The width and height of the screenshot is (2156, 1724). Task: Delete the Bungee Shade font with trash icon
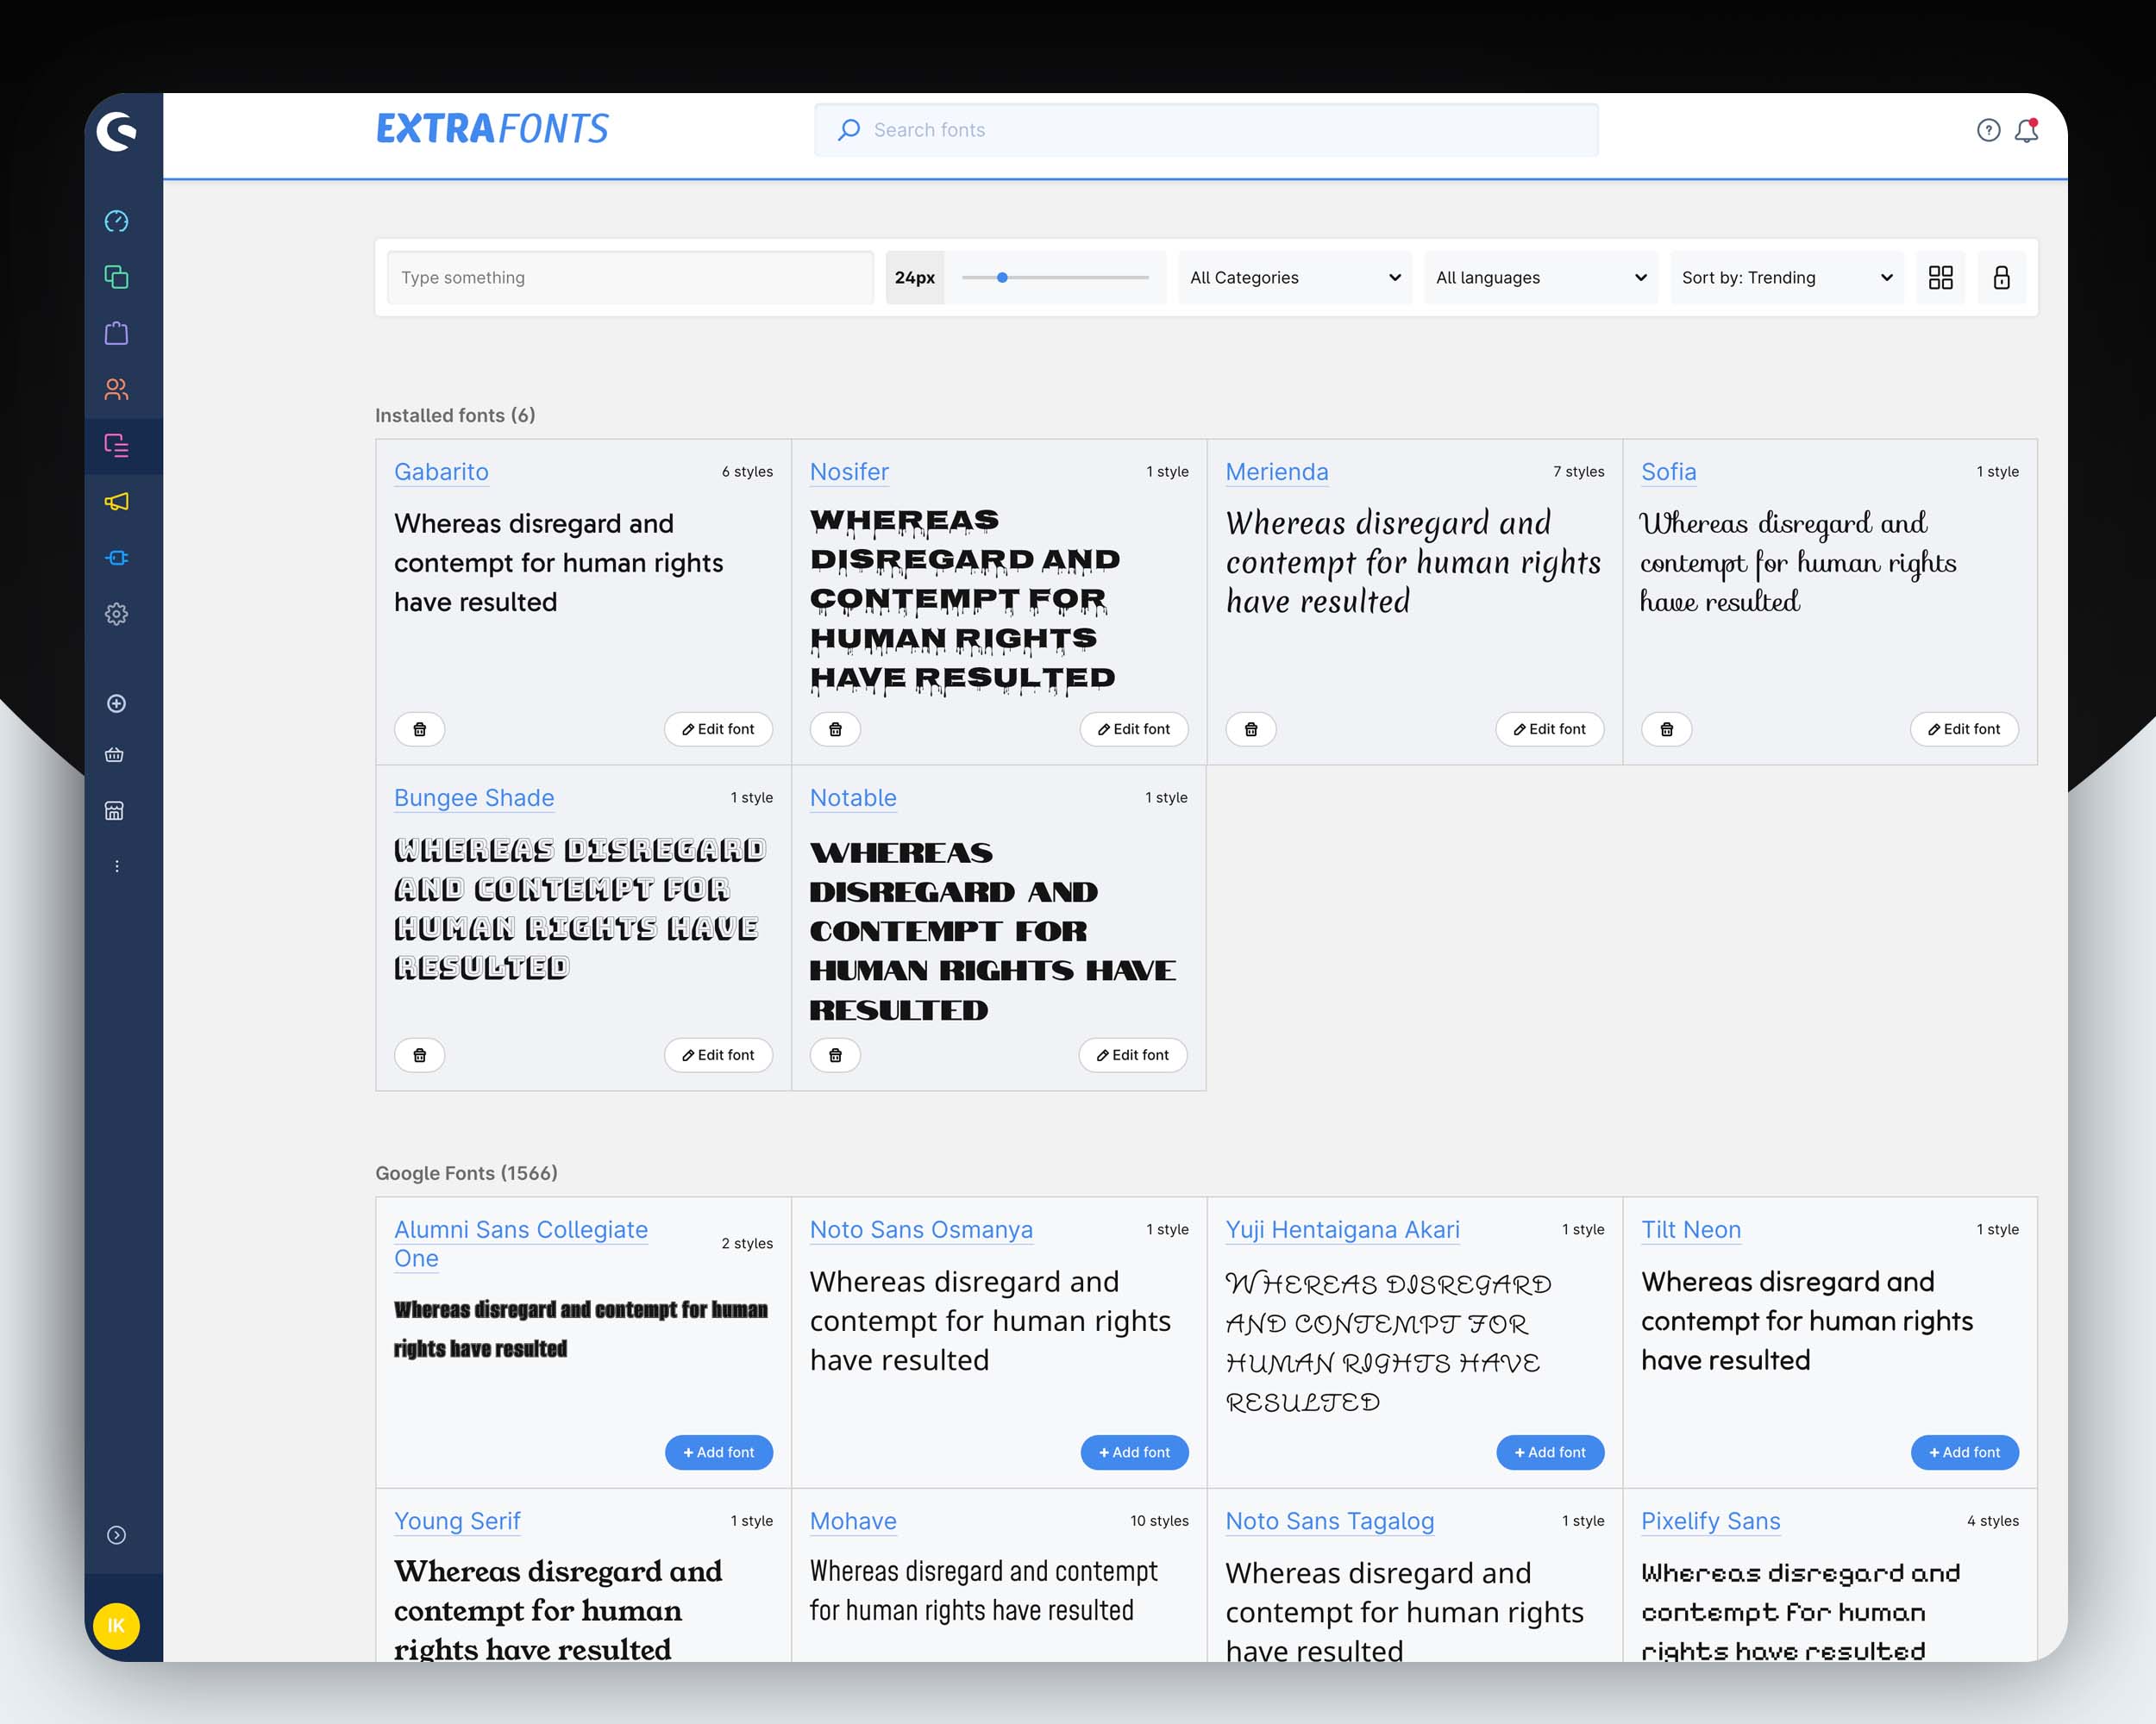pos(420,1055)
